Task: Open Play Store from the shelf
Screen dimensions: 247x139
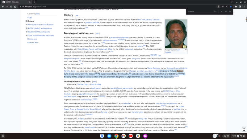Action: pyautogui.click(x=138, y=136)
